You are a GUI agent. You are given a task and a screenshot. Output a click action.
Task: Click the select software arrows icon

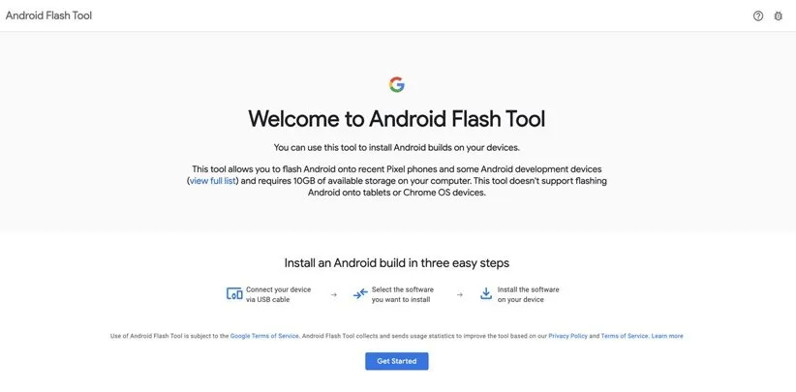coord(360,294)
